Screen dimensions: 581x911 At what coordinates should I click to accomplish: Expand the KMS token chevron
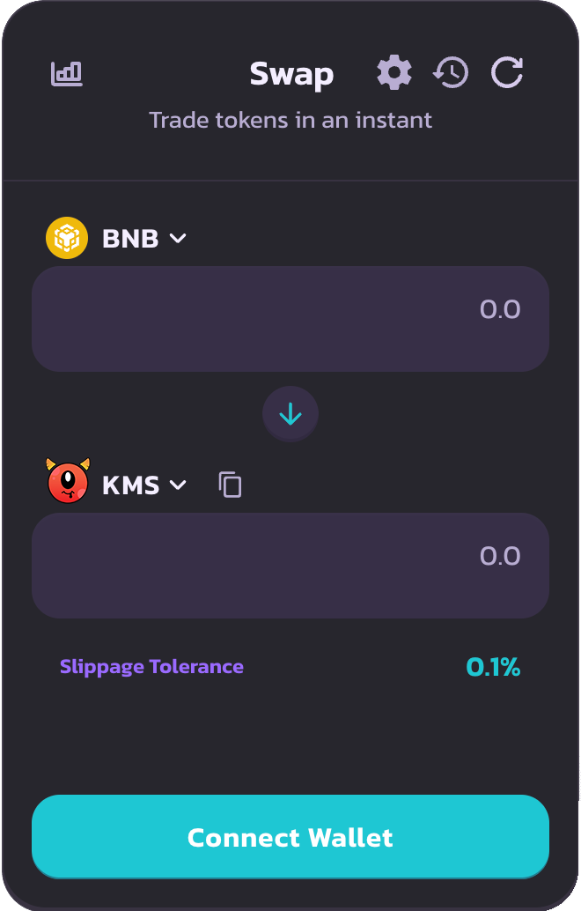[x=178, y=485]
